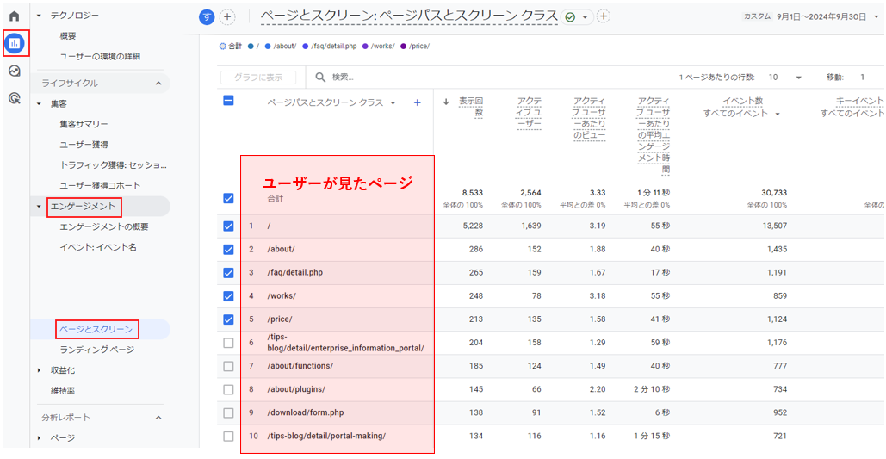Open the Home icon in left rail
The width and height of the screenshot is (886, 459).
click(14, 16)
